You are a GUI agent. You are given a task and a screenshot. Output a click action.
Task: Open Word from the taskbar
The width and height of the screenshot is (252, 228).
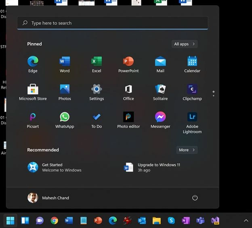[x=69, y=220]
